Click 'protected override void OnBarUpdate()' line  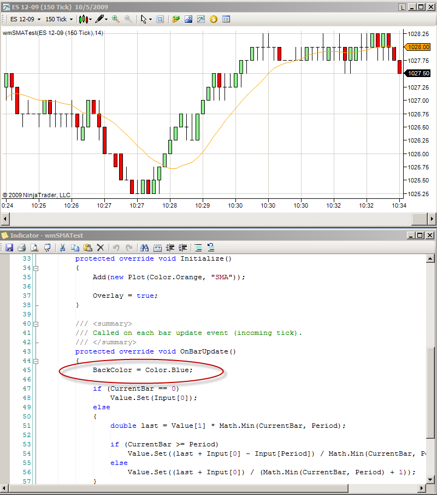155,351
